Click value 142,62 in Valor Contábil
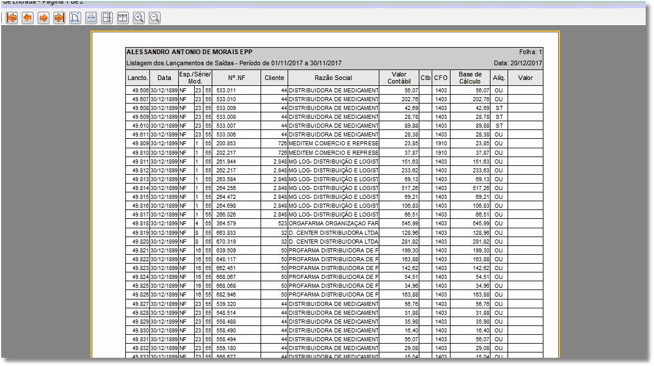This screenshot has height=366, width=654. point(409,268)
